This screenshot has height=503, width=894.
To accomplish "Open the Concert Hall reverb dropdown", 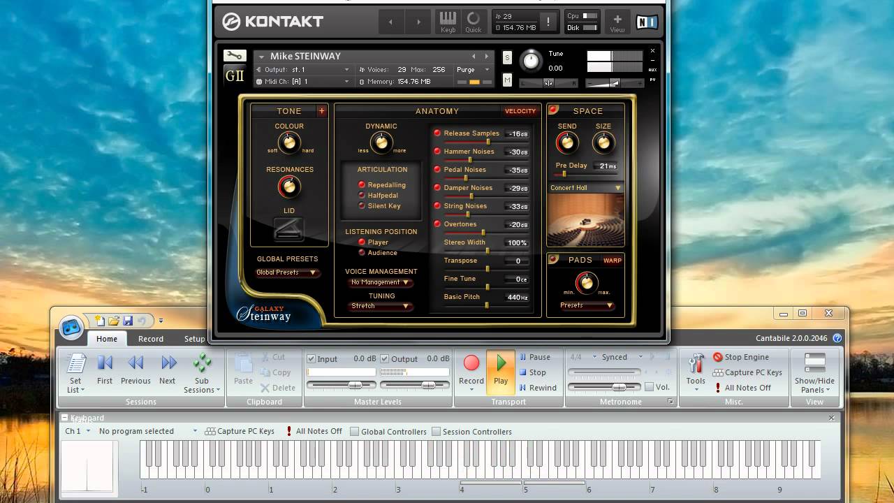I will (x=585, y=188).
